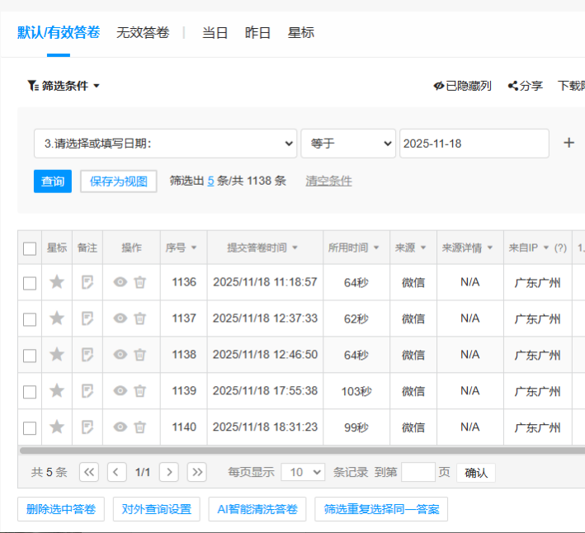Add a note to response 1137

[87, 318]
